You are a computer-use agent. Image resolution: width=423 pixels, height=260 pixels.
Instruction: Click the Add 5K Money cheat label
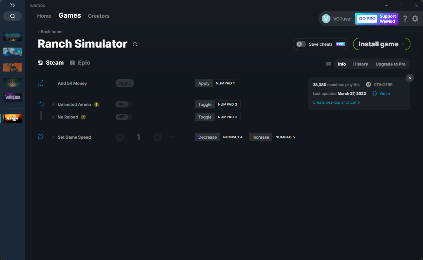[72, 83]
